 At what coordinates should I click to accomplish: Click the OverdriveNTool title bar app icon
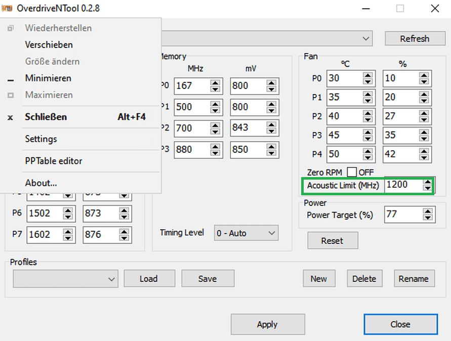tap(7, 8)
